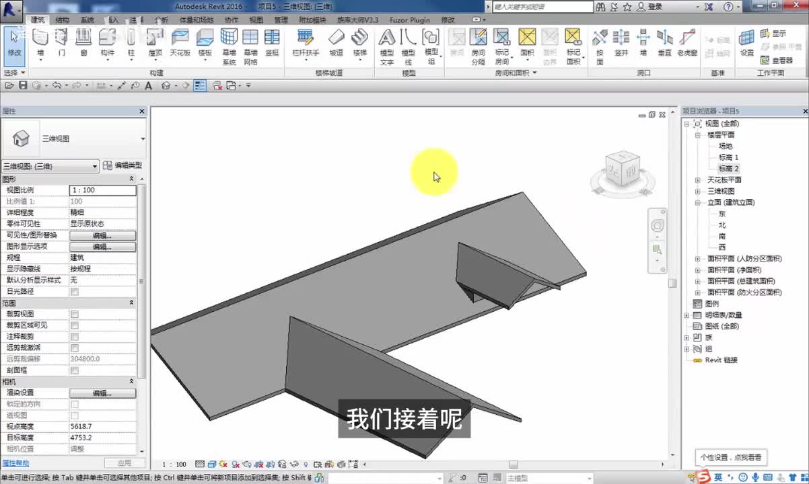The height and width of the screenshot is (484, 809).
Task: Open the 属性帮助 link
Action: tap(15, 463)
